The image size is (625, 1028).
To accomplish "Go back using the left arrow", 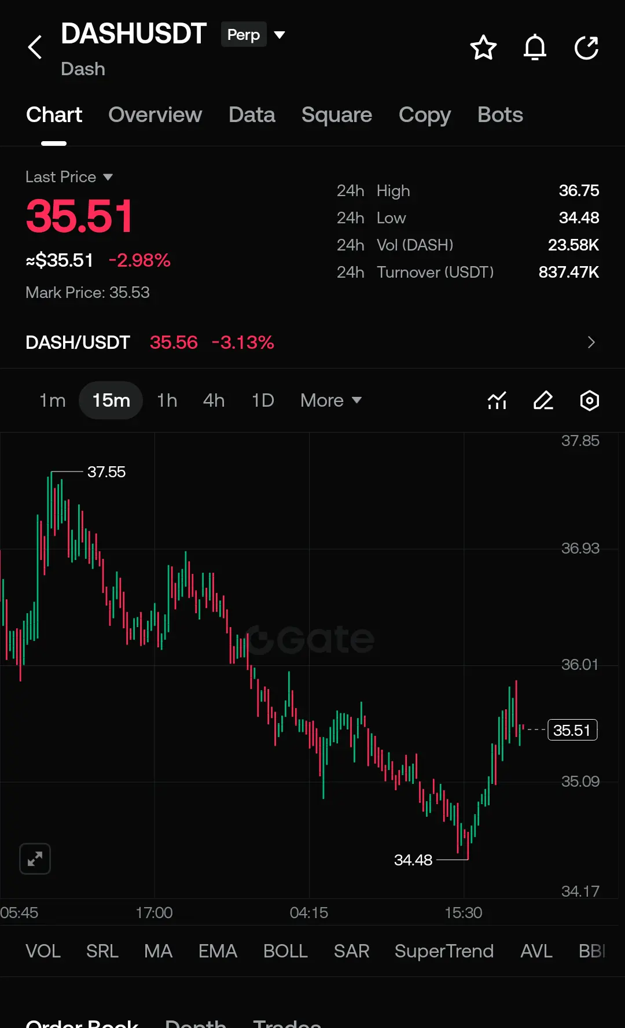I will click(x=35, y=47).
